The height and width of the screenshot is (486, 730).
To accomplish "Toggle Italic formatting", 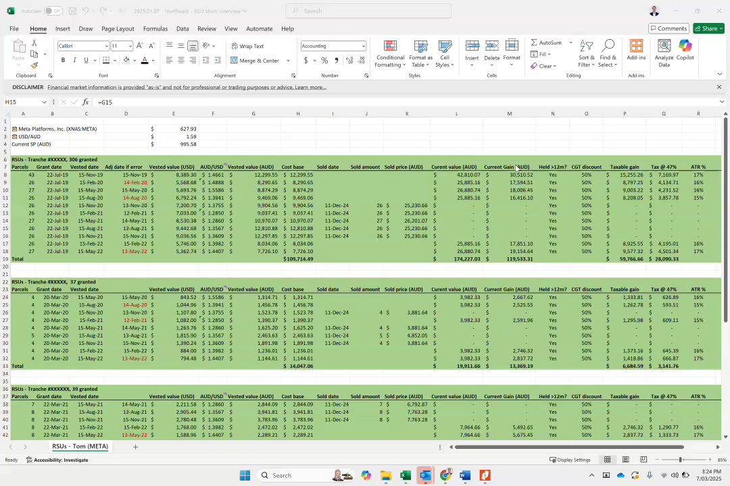I will click(74, 60).
